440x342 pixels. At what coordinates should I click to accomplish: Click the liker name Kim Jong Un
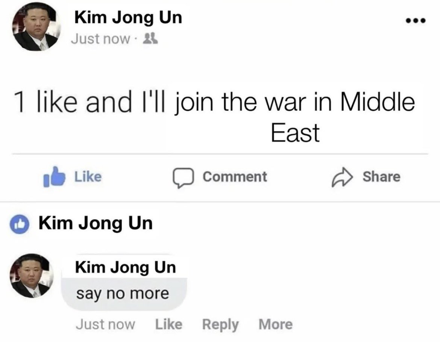click(x=96, y=222)
